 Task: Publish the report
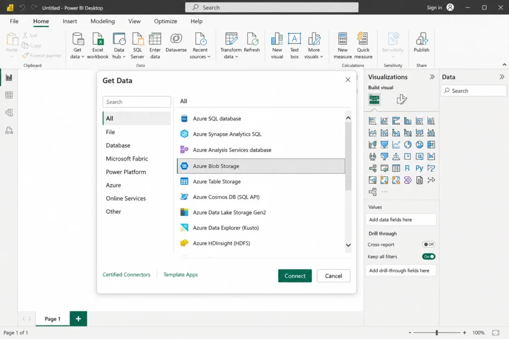coord(422,43)
